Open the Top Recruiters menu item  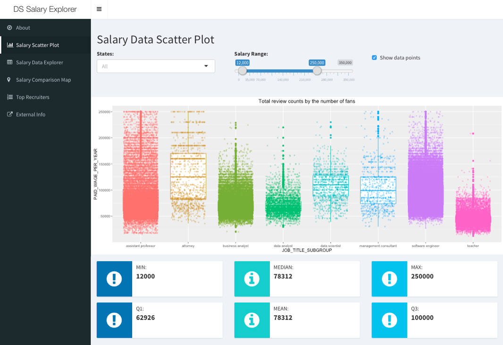(x=33, y=97)
